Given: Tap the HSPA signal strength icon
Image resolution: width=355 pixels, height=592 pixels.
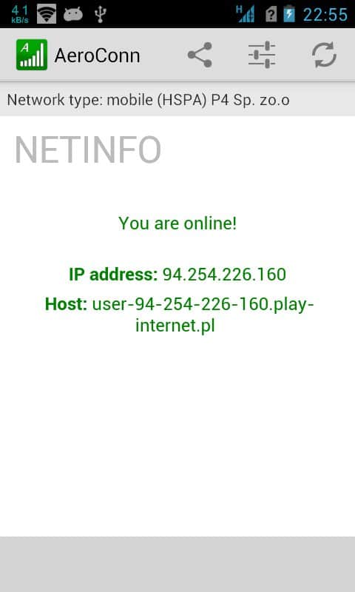Looking at the screenshot, I should tap(246, 14).
